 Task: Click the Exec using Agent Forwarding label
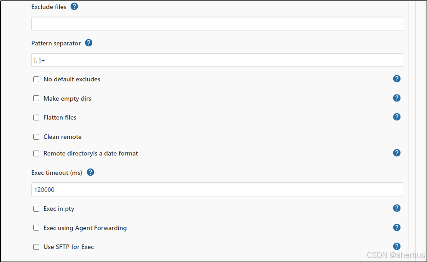(x=85, y=228)
